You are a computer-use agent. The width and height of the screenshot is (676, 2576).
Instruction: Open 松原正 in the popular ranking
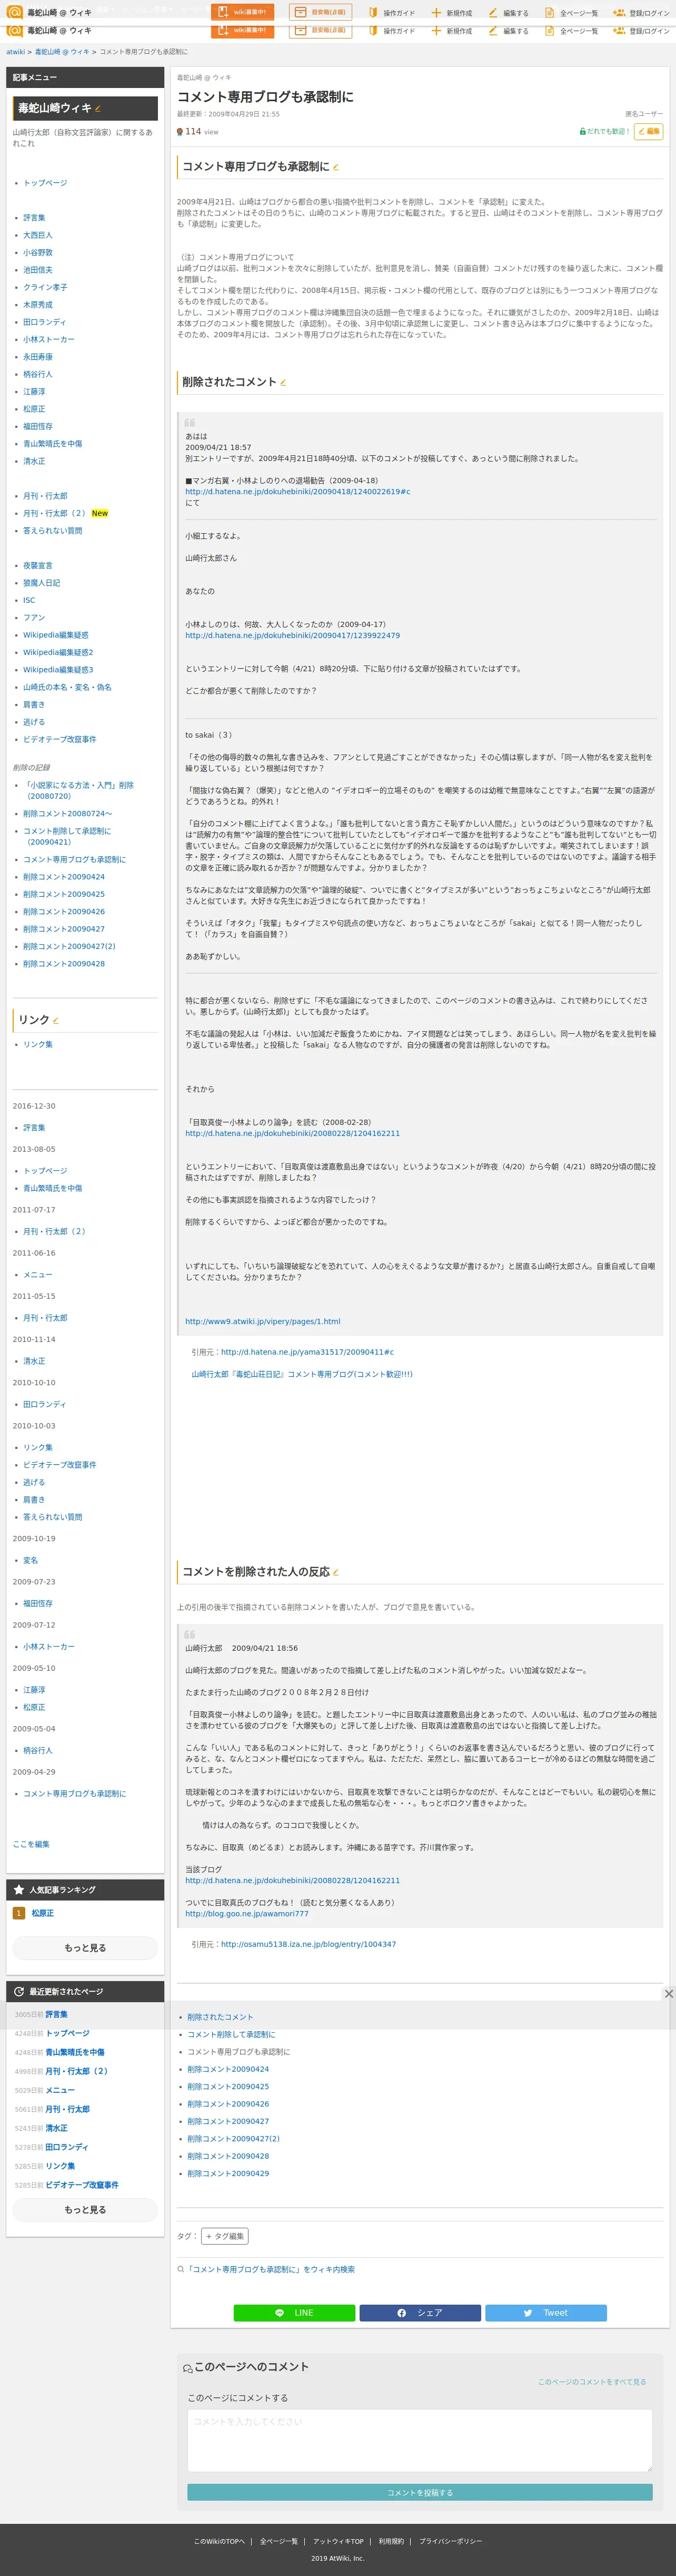tap(42, 1913)
